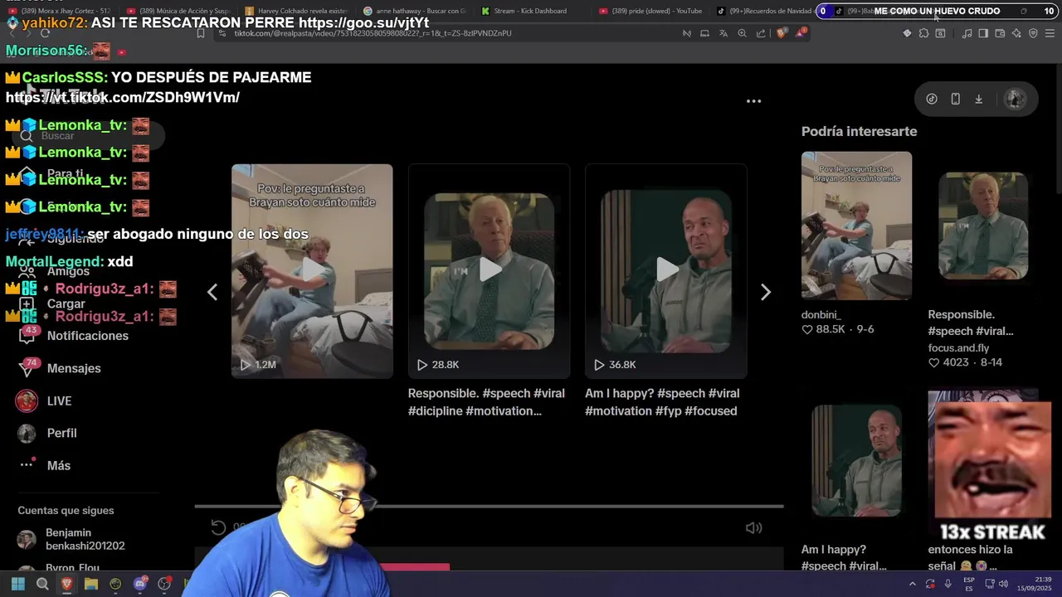The width and height of the screenshot is (1062, 597).
Task: Open Brave wallet icon
Action: tap(1000, 33)
